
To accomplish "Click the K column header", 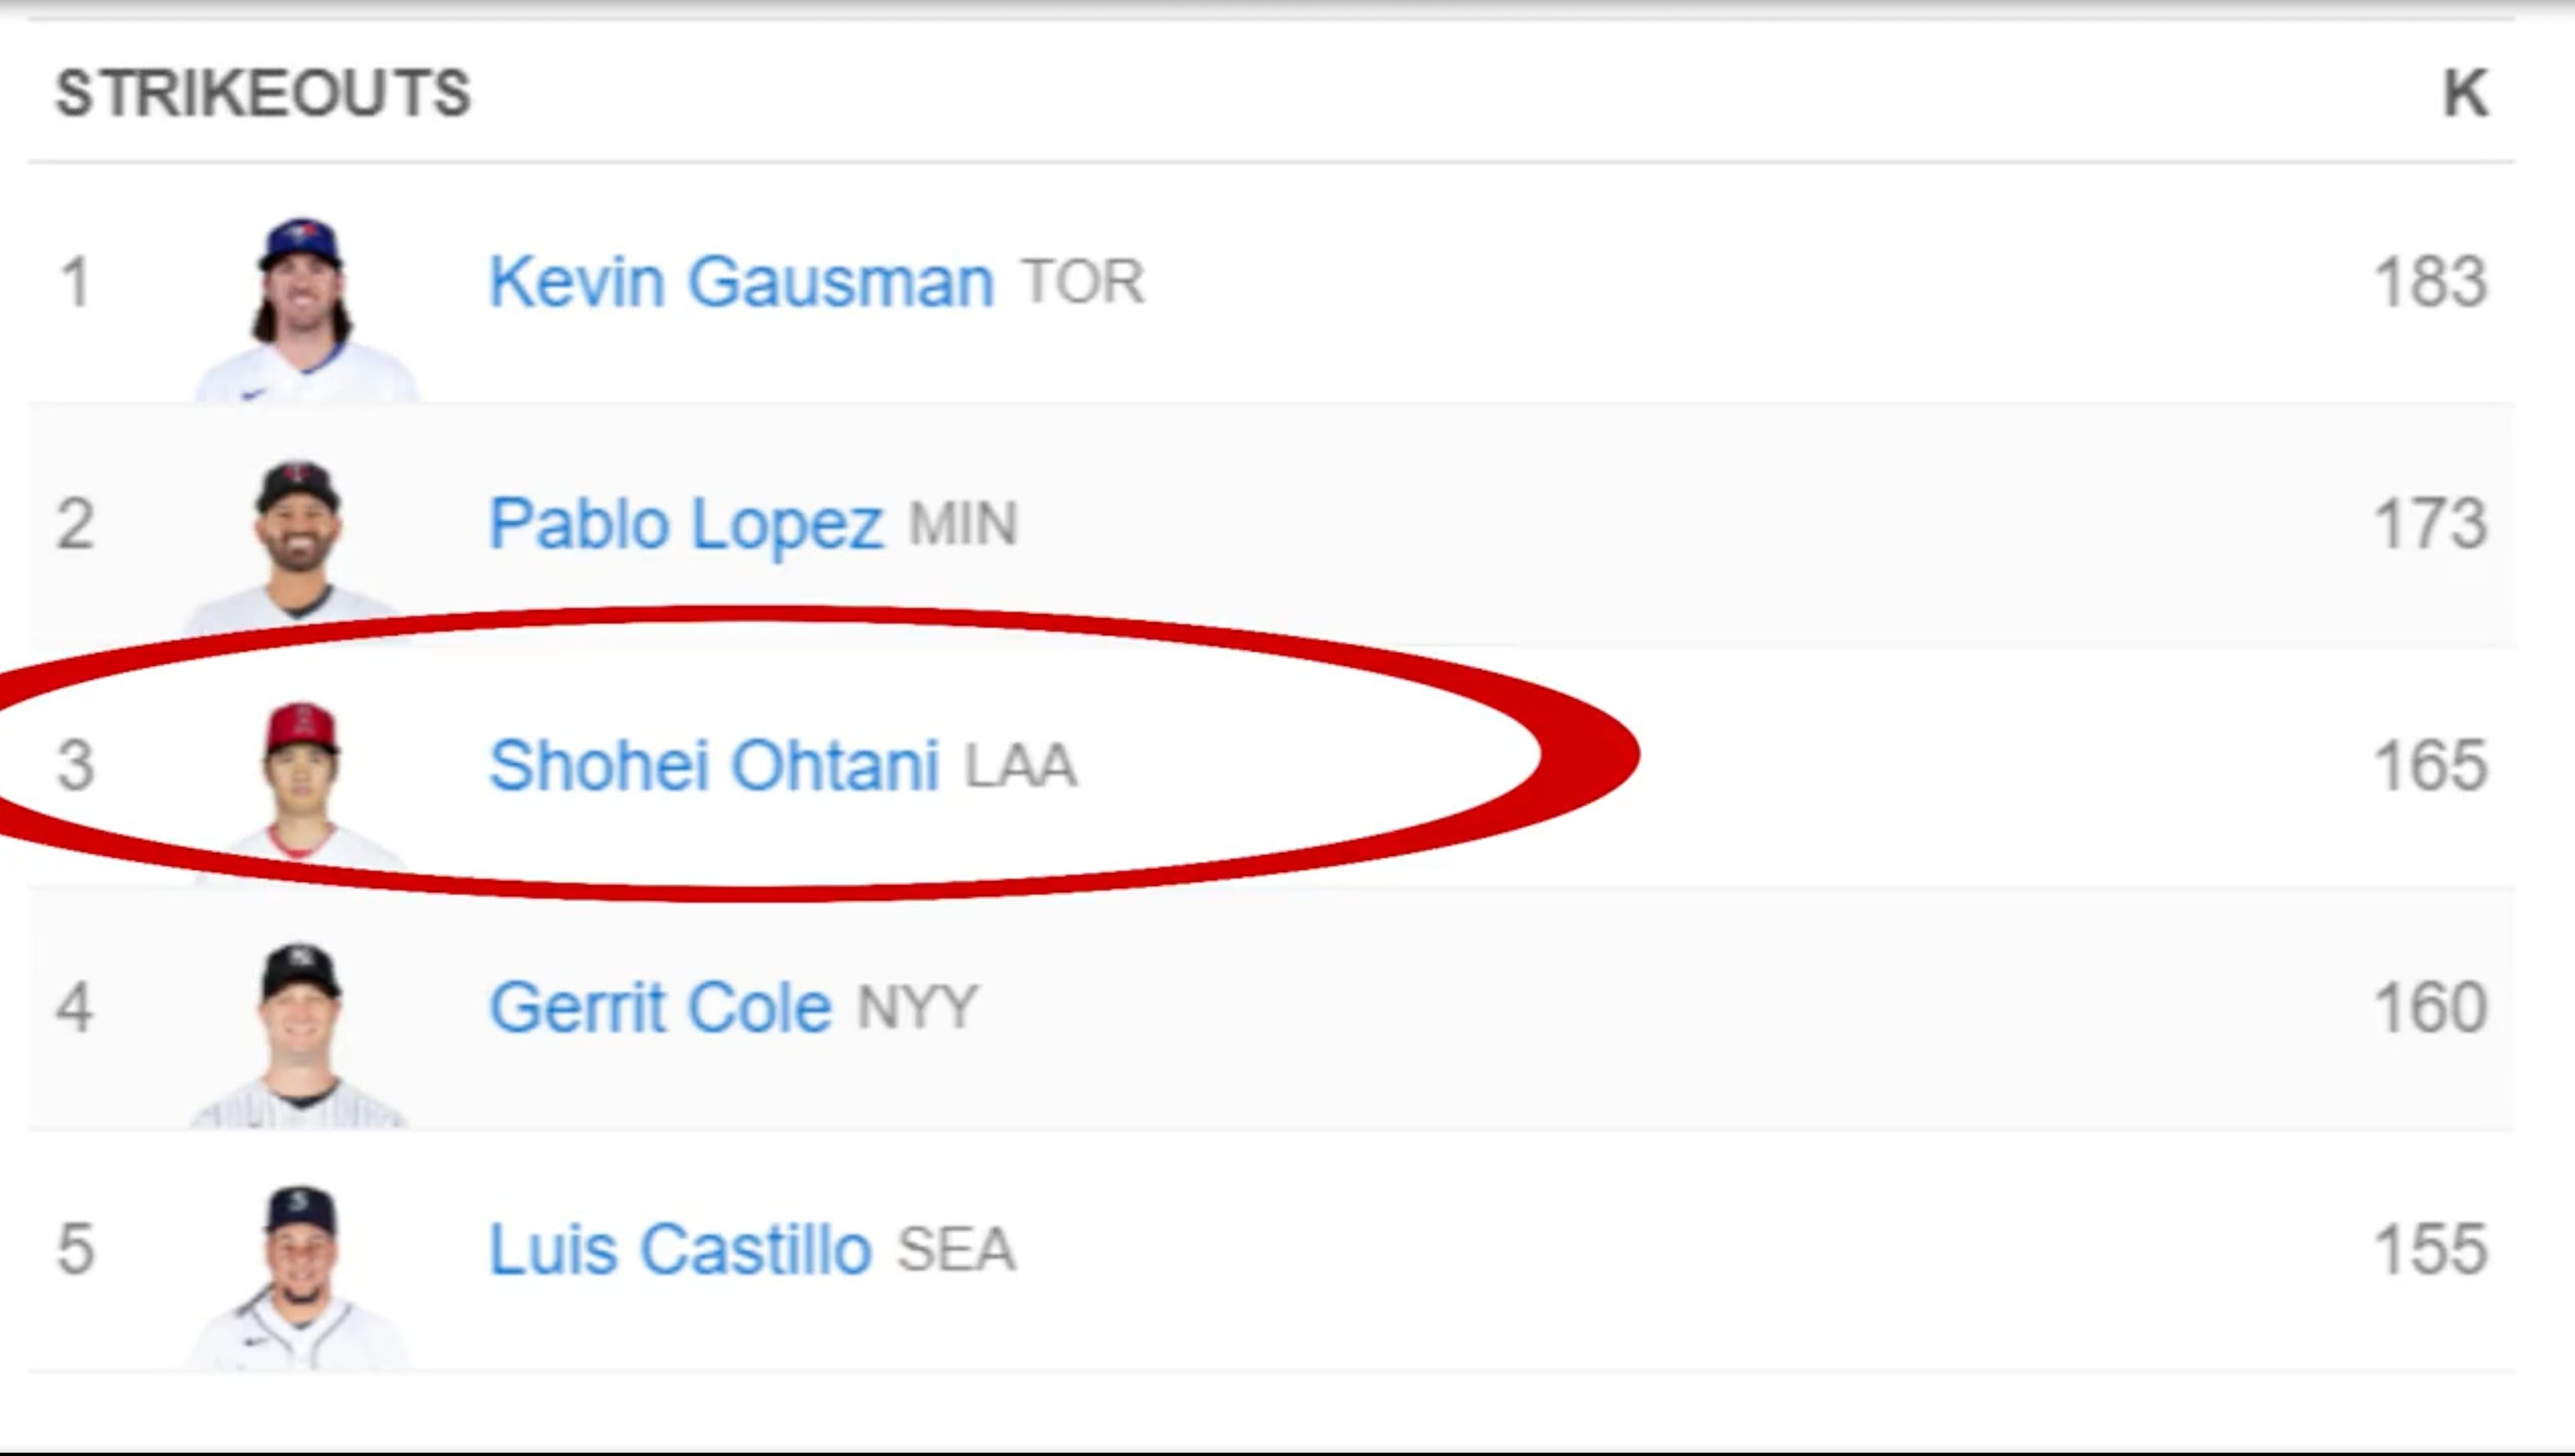I will (2465, 94).
